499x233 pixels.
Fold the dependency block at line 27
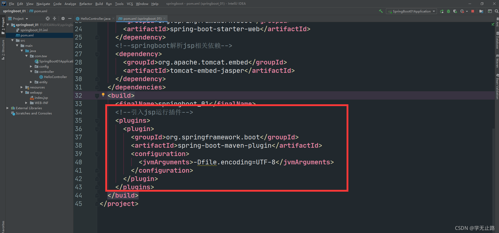point(97,54)
